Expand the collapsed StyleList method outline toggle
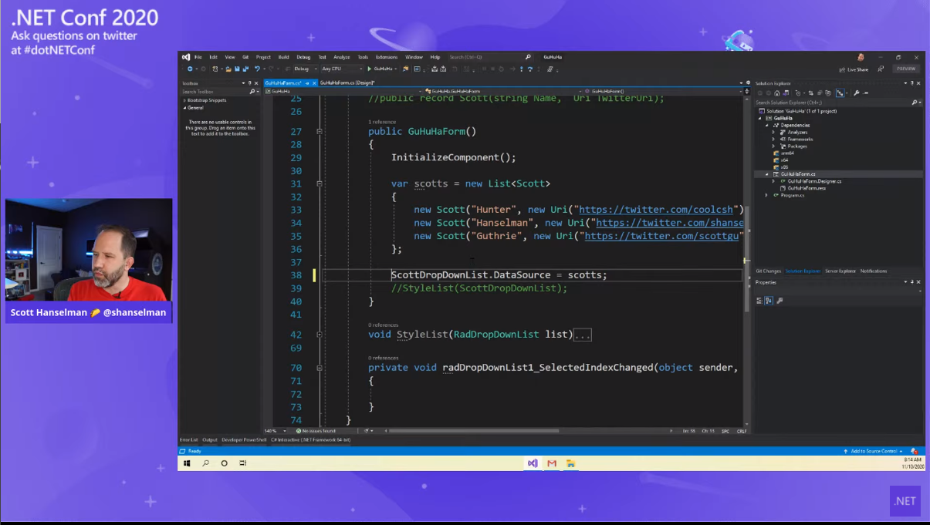Screen dimensions: 930x525 pyautogui.click(x=320, y=335)
